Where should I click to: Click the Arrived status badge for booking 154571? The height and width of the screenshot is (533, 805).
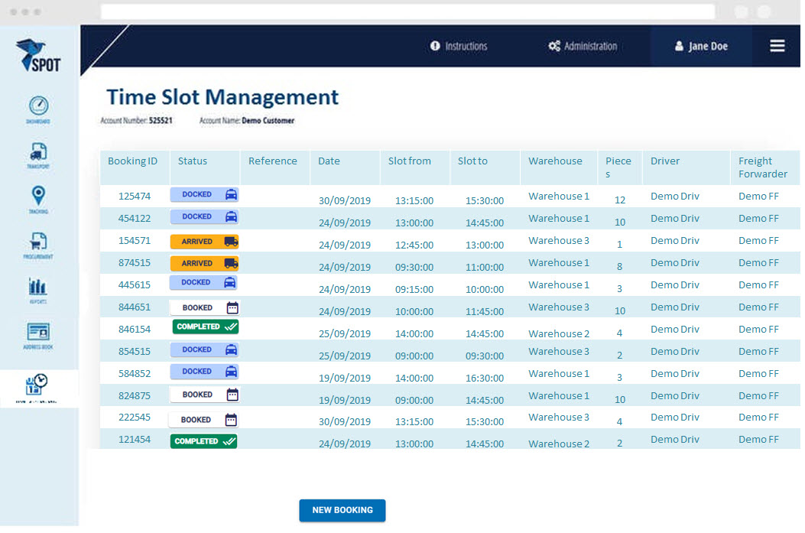[204, 242]
